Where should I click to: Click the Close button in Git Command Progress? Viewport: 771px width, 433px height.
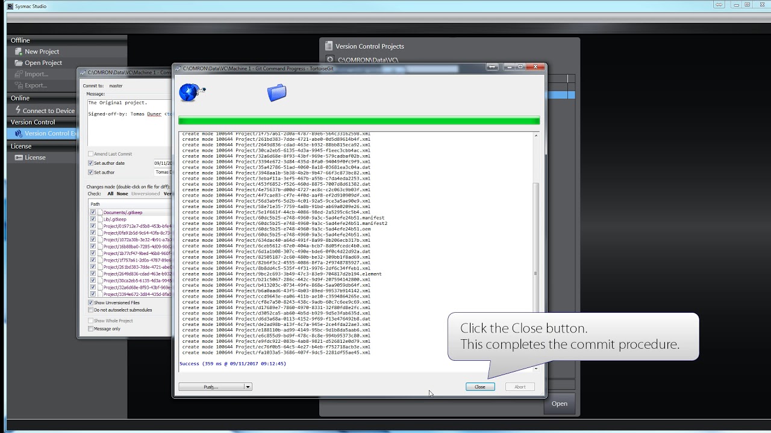click(x=480, y=387)
